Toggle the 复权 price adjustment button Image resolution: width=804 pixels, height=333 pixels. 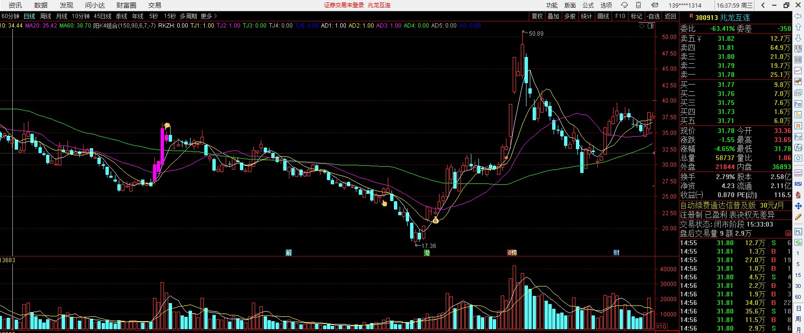tap(537, 16)
